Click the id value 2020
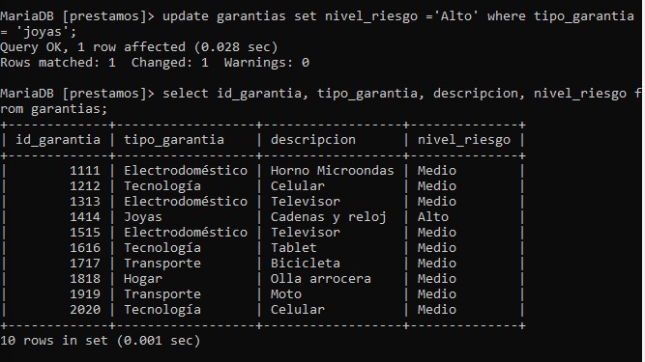This screenshot has width=645, height=362. pyautogui.click(x=85, y=310)
